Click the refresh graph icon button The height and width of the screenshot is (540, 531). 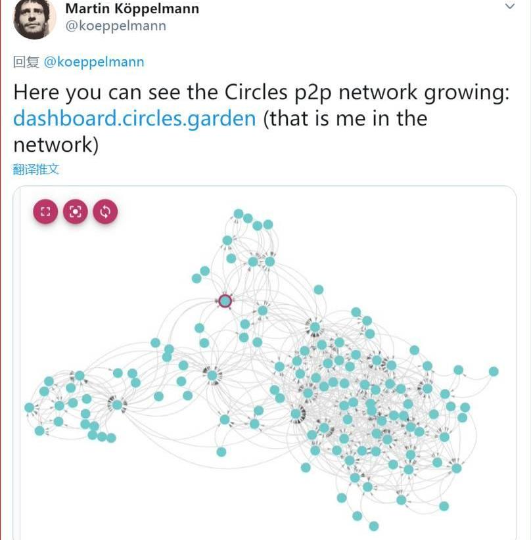click(105, 212)
